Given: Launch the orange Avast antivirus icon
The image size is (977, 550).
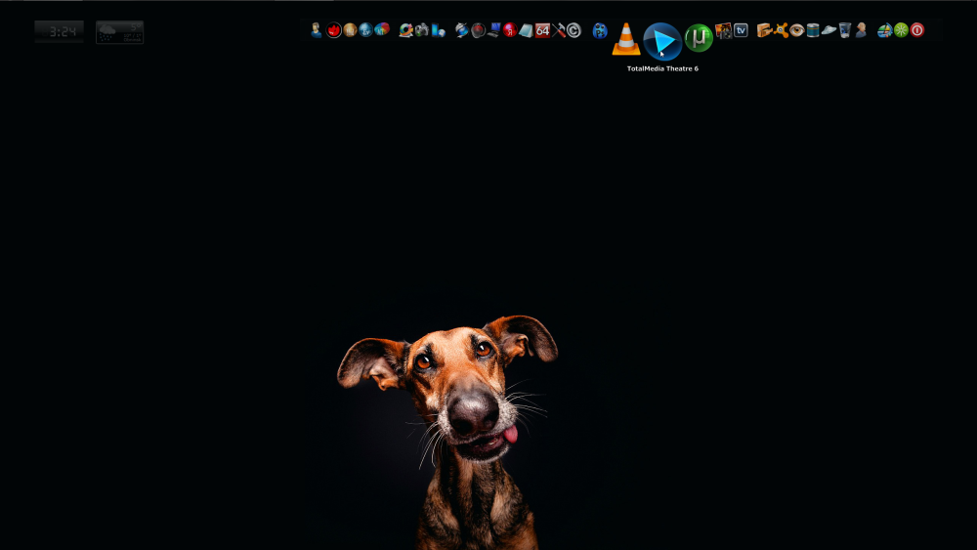Looking at the screenshot, I should pyautogui.click(x=781, y=30).
